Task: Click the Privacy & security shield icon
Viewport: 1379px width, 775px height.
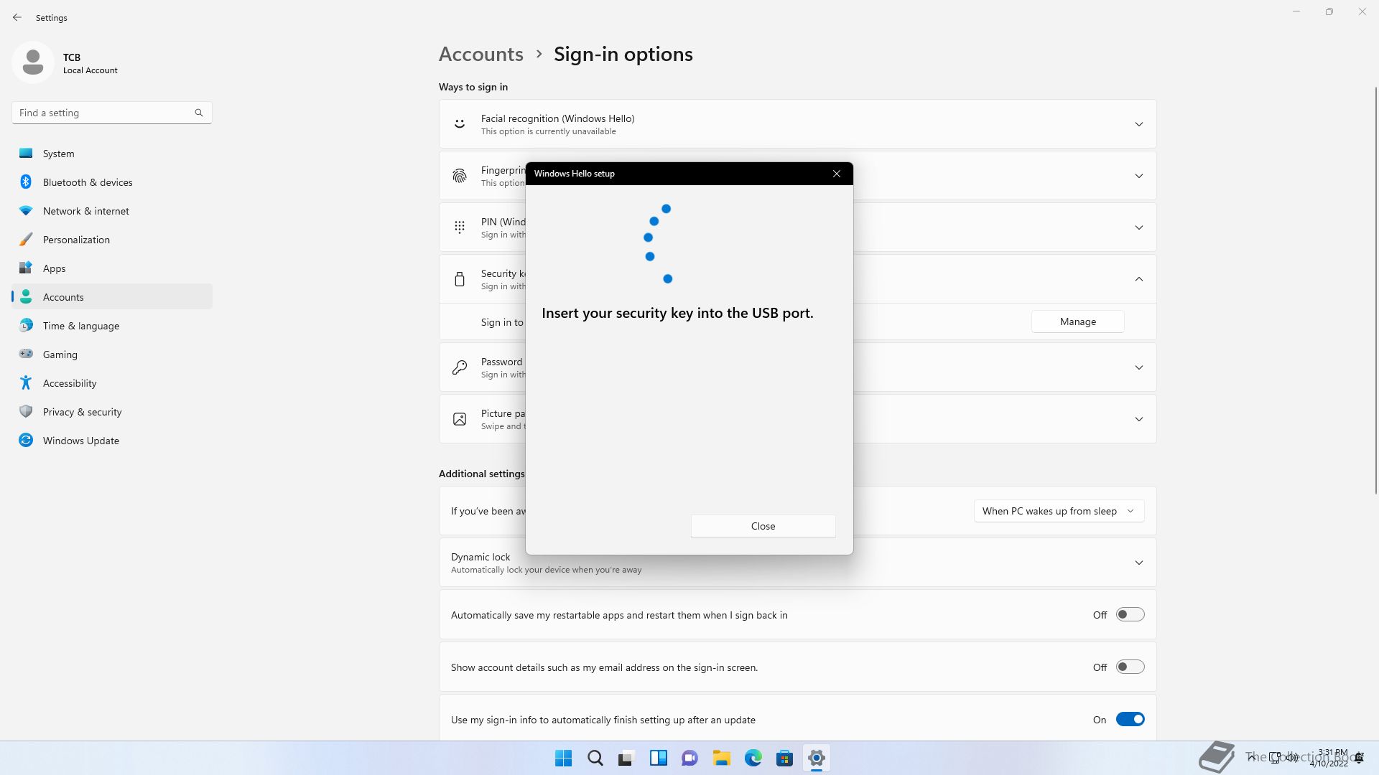Action: coord(26,412)
